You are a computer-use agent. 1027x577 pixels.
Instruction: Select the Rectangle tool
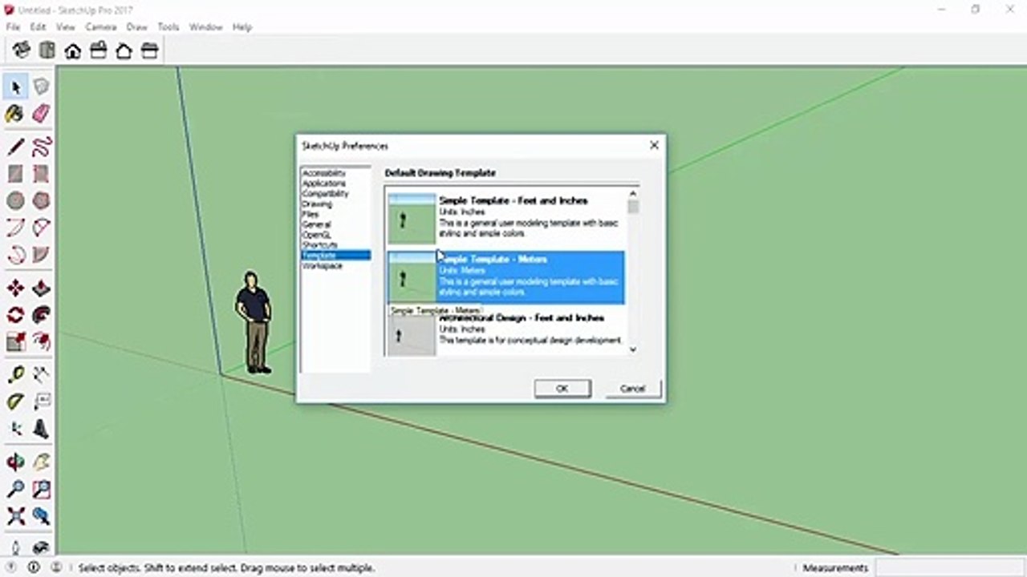click(15, 174)
